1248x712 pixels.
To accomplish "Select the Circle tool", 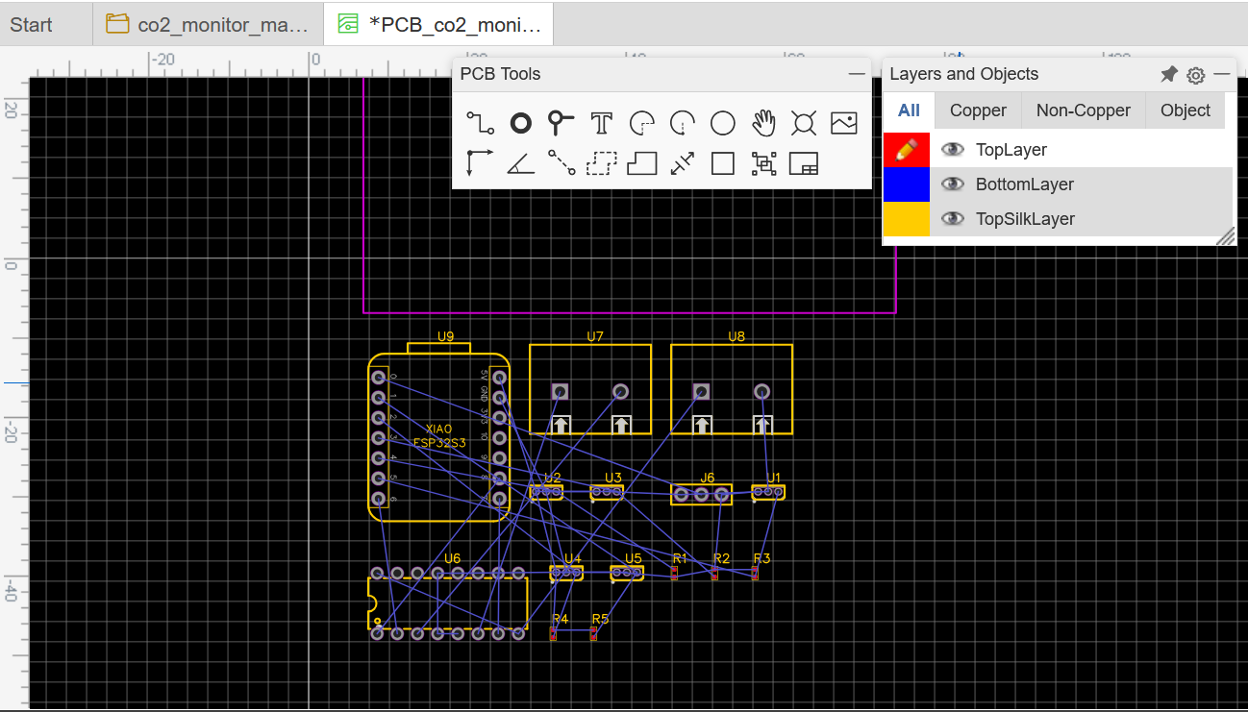I will 723,123.
